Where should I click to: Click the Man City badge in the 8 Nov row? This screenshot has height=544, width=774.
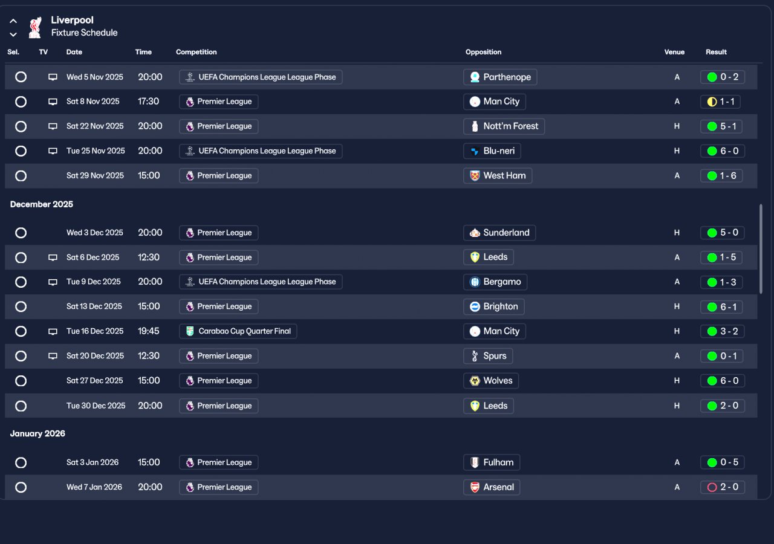475,102
